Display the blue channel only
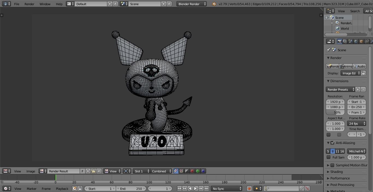Screen dimensions: 373x192 pos(203,171)
